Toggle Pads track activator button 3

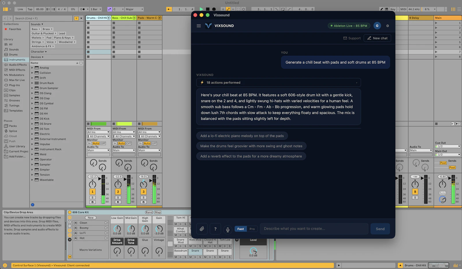[144, 192]
